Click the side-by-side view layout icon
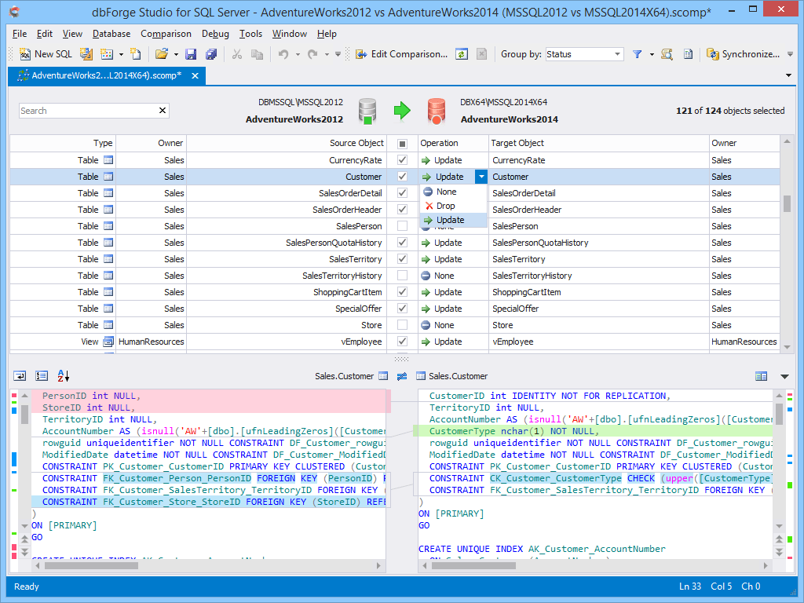The image size is (804, 603). click(761, 376)
